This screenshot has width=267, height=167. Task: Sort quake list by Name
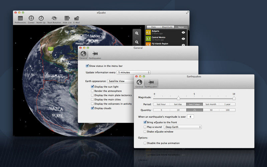click(181, 27)
